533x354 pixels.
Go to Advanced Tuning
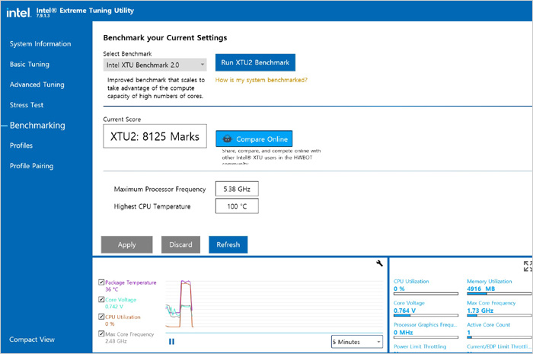[37, 85]
